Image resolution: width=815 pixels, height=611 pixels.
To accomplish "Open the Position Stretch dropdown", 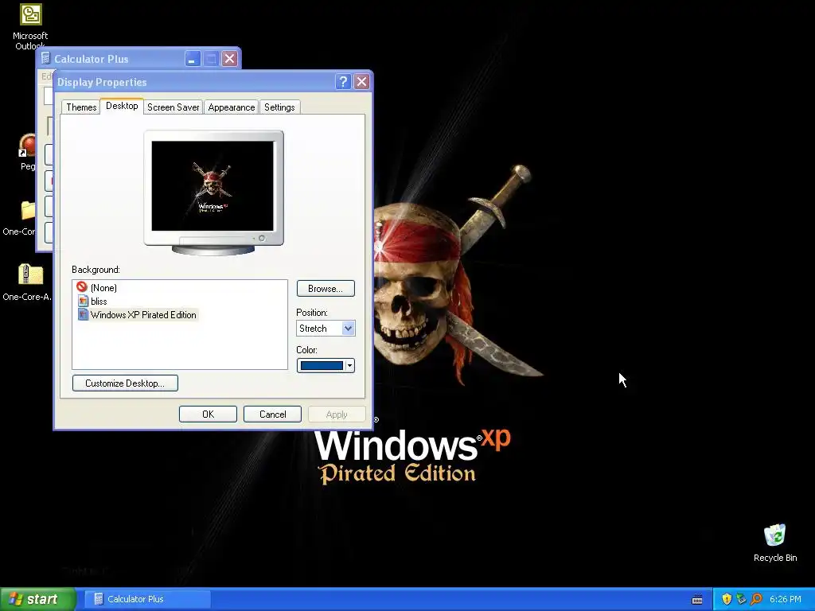I will coord(326,329).
